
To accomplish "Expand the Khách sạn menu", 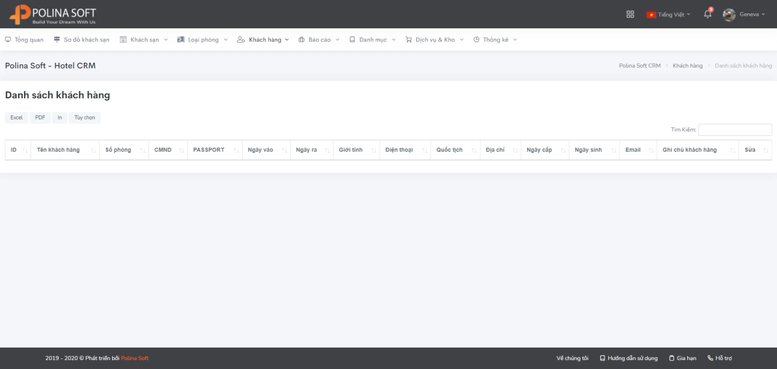I will pos(144,39).
